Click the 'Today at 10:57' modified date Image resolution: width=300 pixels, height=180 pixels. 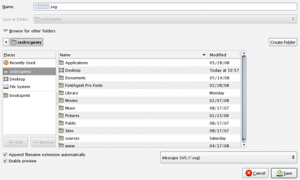pos(224,70)
